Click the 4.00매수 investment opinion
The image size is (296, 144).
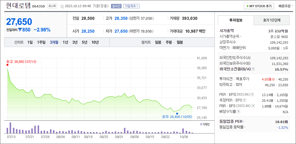click(268, 79)
